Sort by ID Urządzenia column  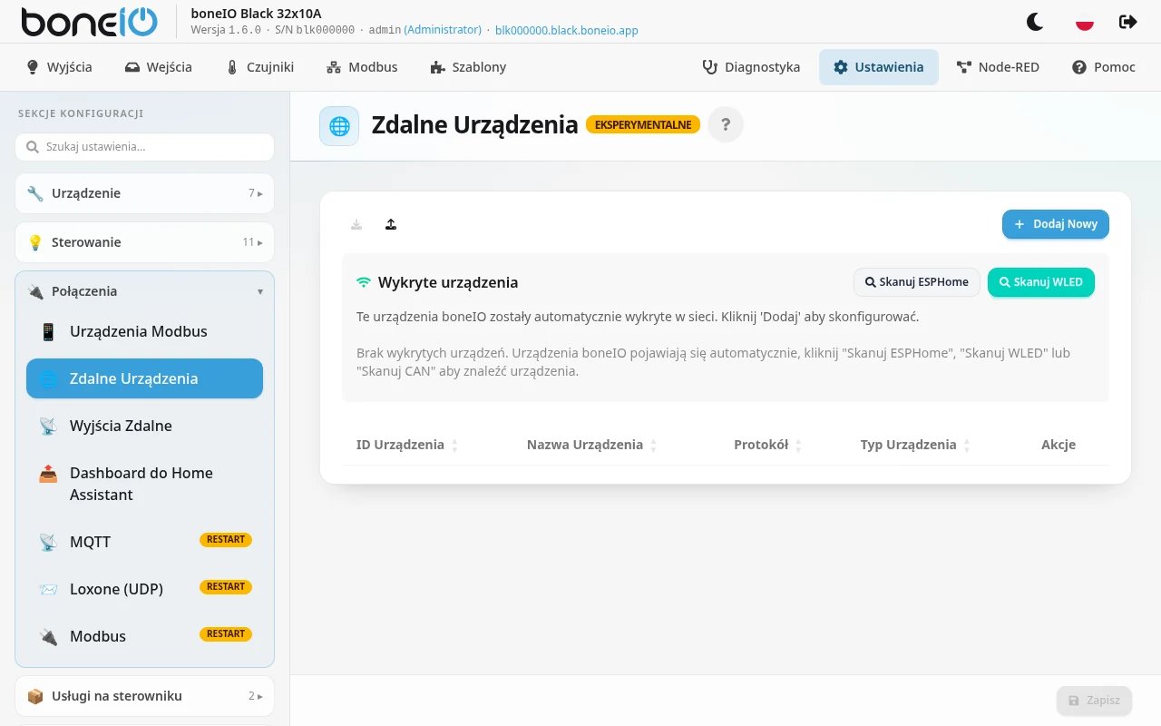click(407, 445)
